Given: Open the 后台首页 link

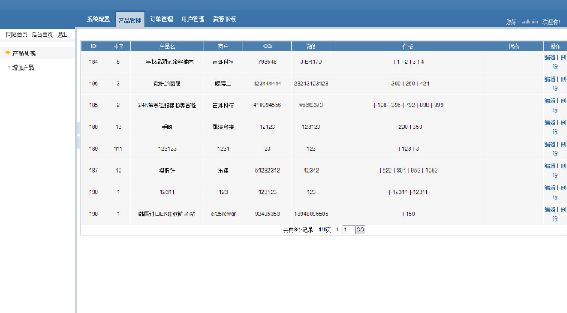Looking at the screenshot, I should tap(42, 34).
